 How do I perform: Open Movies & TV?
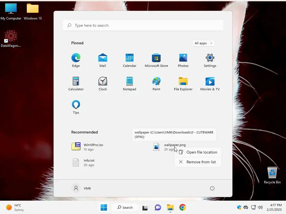[x=210, y=84]
